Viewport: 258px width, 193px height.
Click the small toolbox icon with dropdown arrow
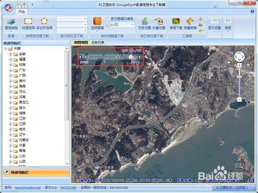[201, 31]
